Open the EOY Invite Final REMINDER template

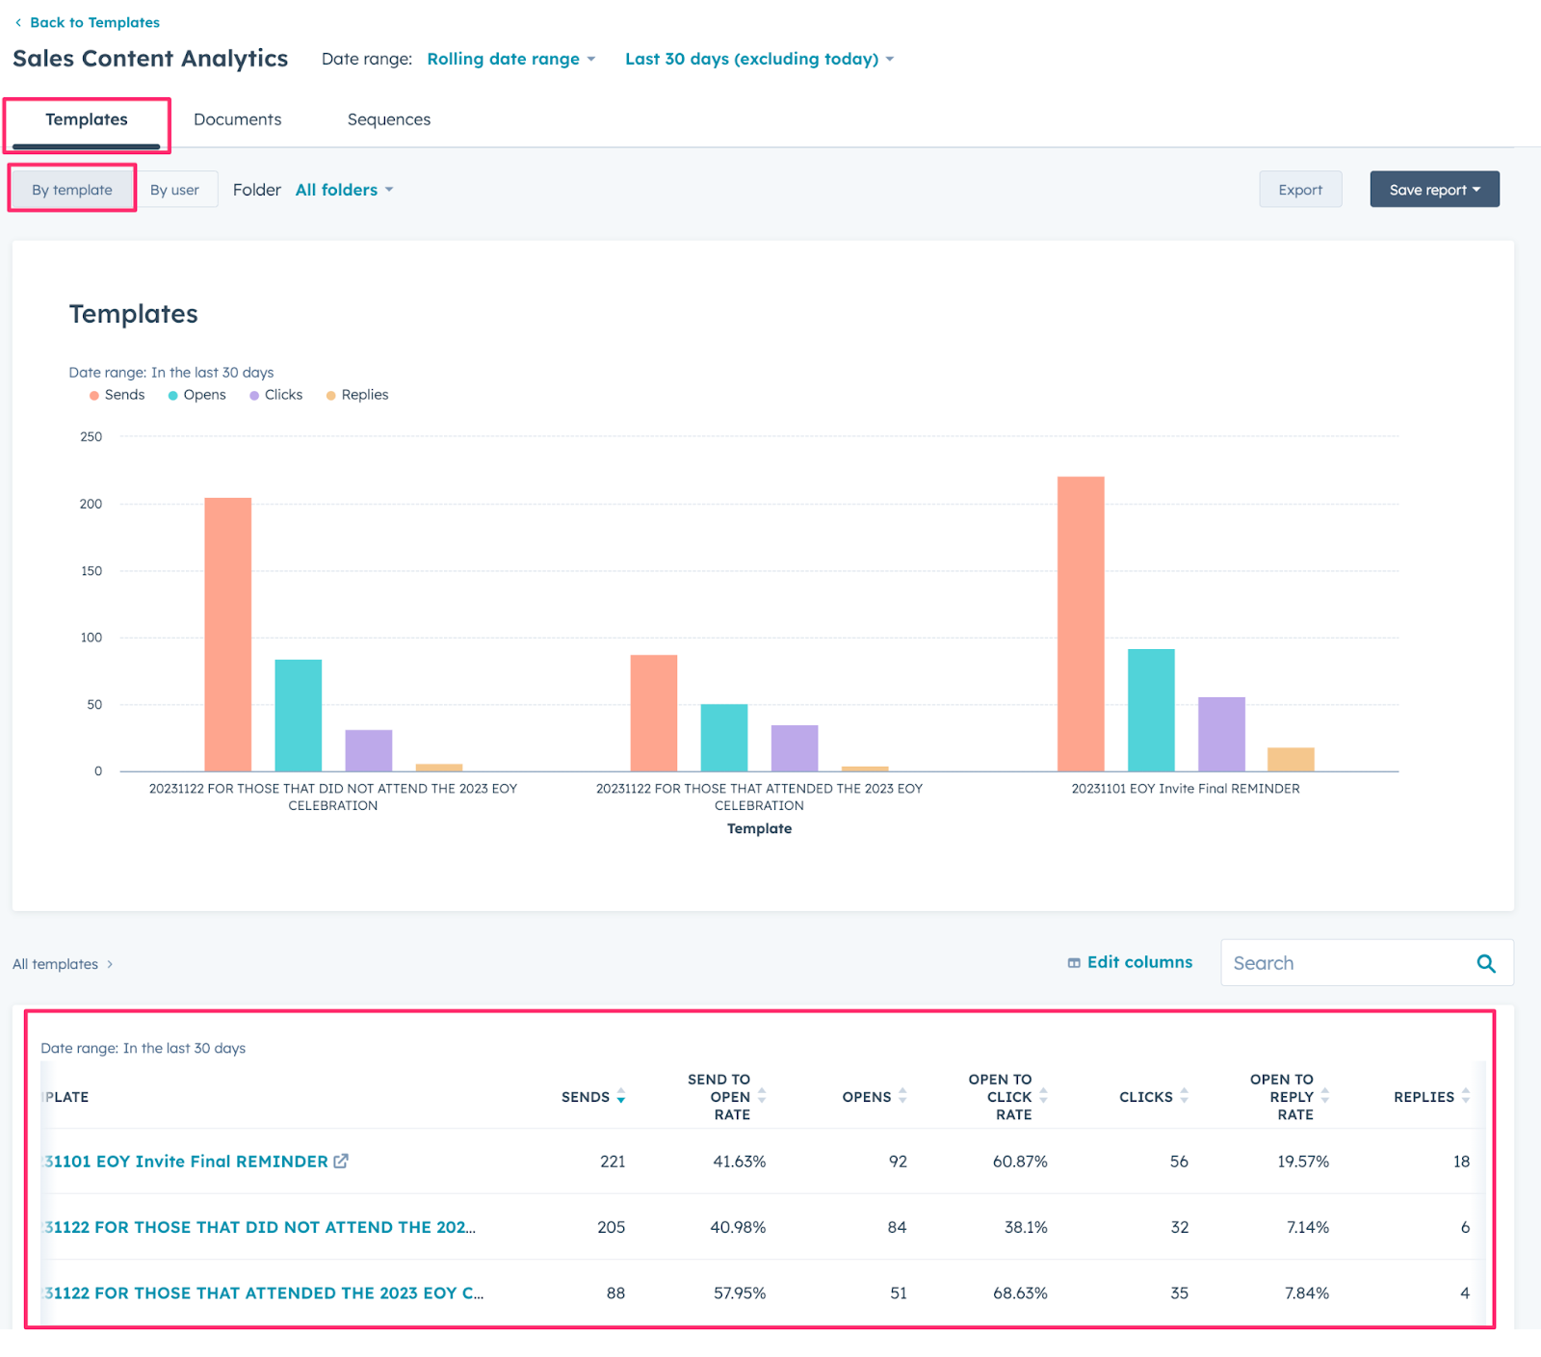pos(187,1161)
